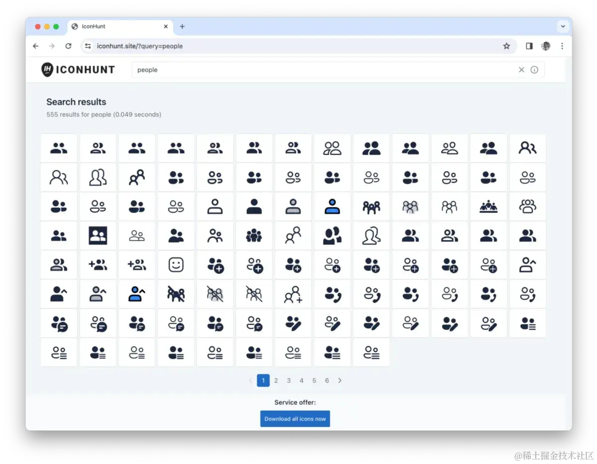Click the single person with blue torso icon
The height and width of the screenshot is (464, 597).
pyautogui.click(x=332, y=206)
